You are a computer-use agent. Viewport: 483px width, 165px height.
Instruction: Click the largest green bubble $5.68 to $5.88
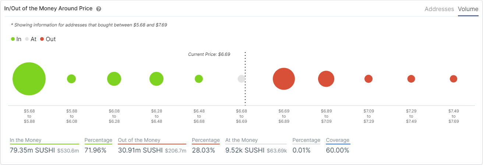coord(29,79)
